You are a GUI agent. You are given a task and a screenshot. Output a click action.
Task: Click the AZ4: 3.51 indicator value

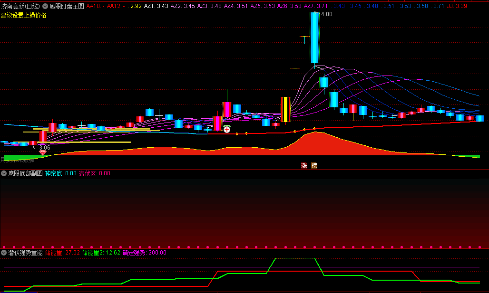pyautogui.click(x=236, y=6)
